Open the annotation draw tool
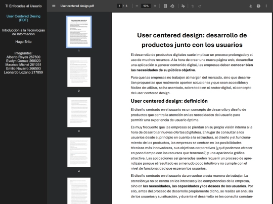 [x=183, y=6]
